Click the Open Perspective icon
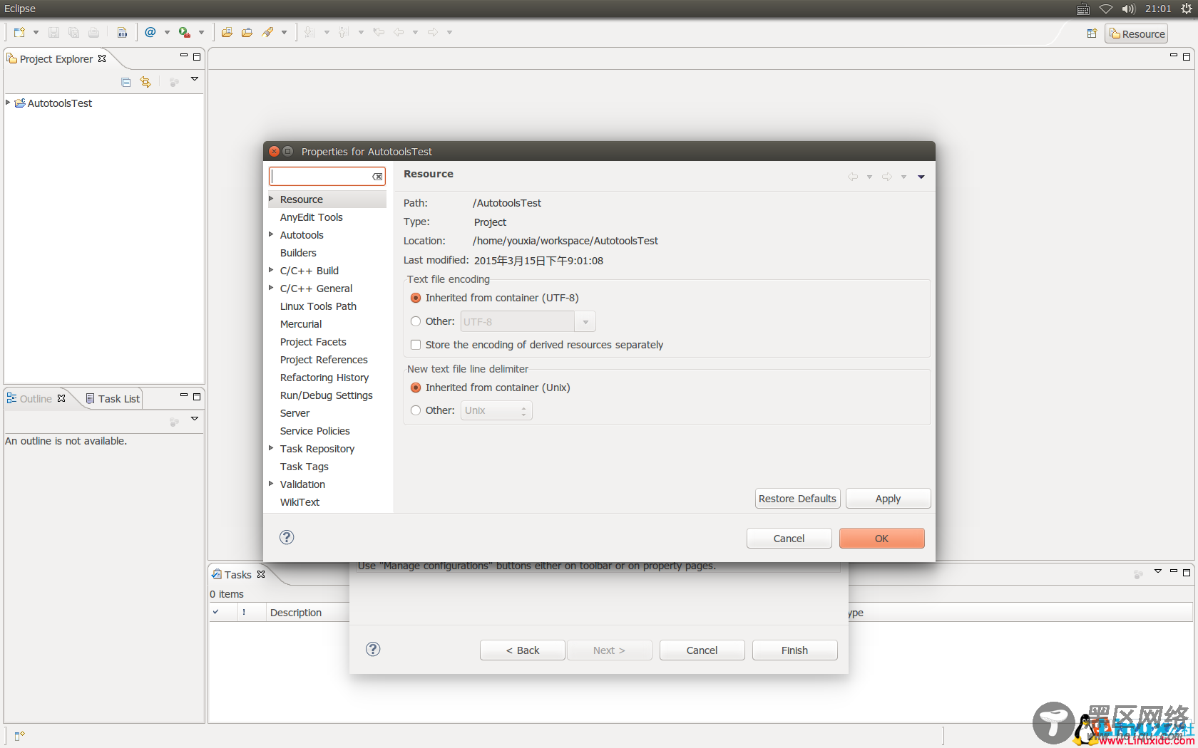Screen dimensions: 1198x748 [1092, 33]
